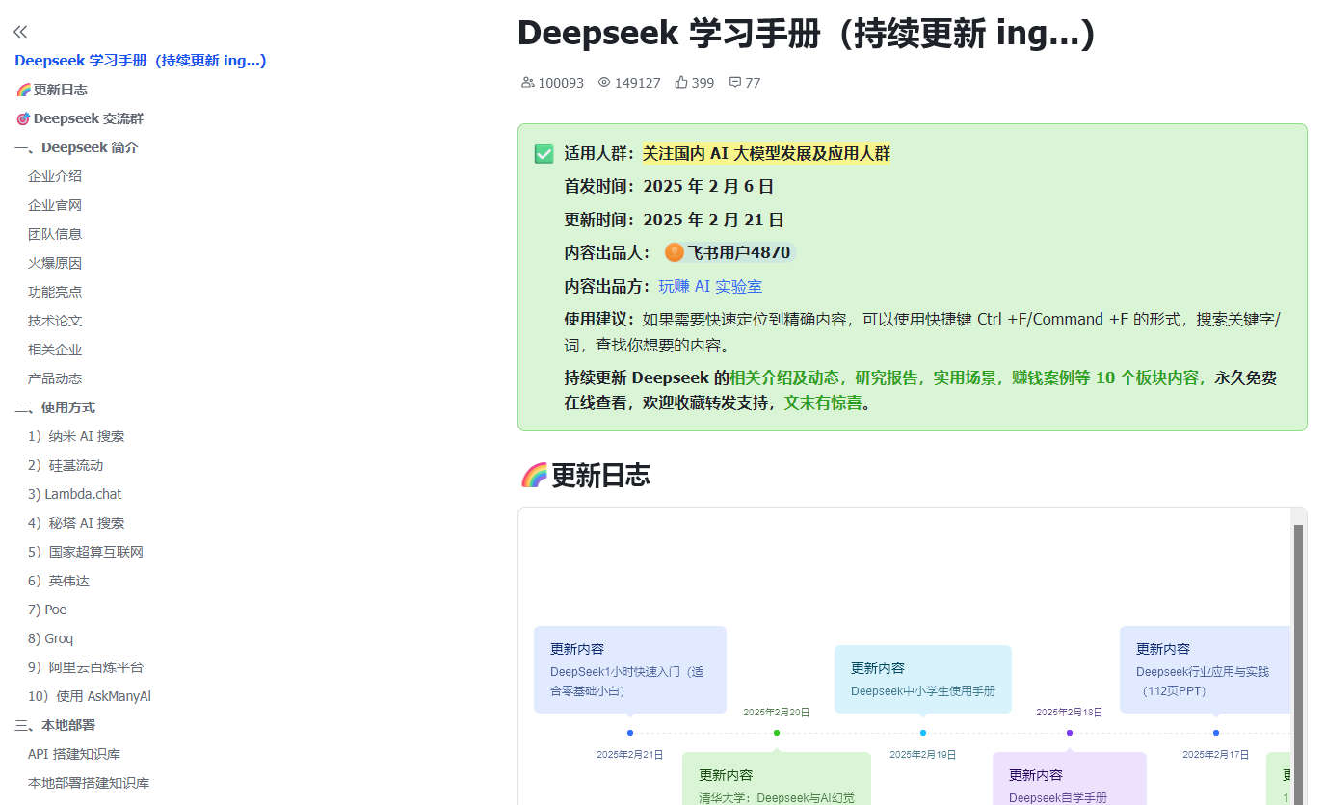Viewport: 1326px width, 805px height.
Task: Click the green checkmark callout icon
Action: pyautogui.click(x=544, y=154)
